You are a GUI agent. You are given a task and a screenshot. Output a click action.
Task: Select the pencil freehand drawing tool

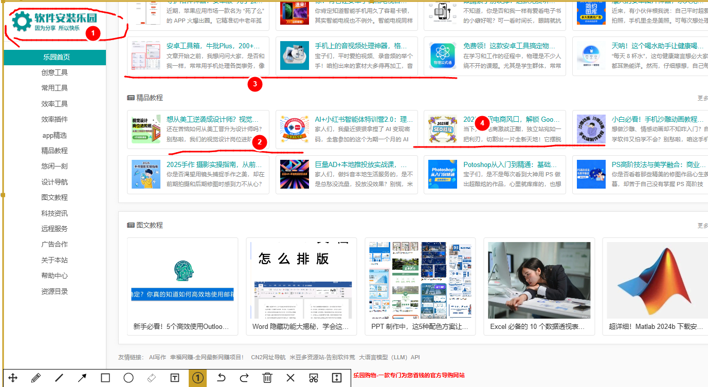(x=35, y=378)
